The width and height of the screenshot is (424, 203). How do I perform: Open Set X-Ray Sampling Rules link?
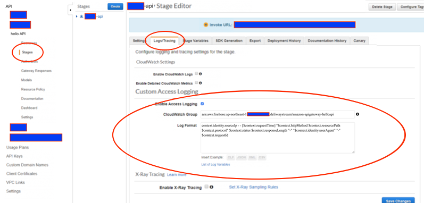[253, 187]
